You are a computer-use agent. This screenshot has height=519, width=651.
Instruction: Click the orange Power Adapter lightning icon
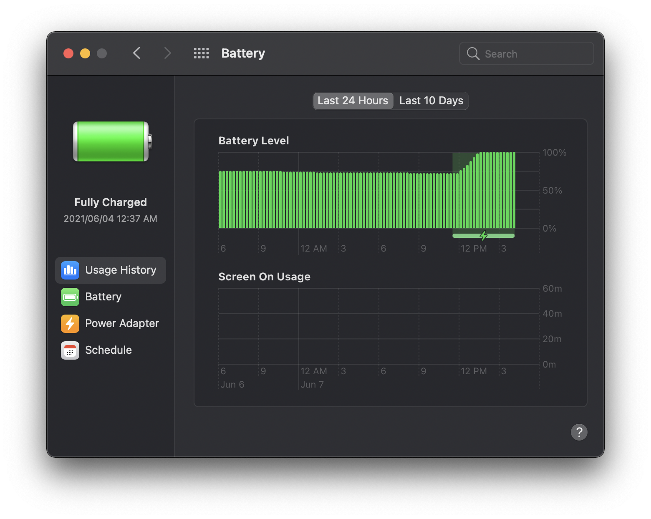(70, 323)
